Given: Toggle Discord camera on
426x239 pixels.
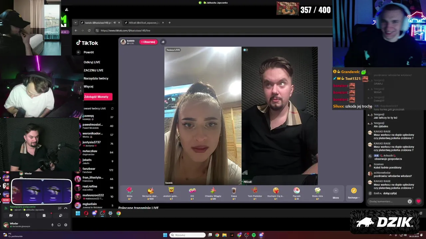Looking at the screenshot, I should pos(11,215).
